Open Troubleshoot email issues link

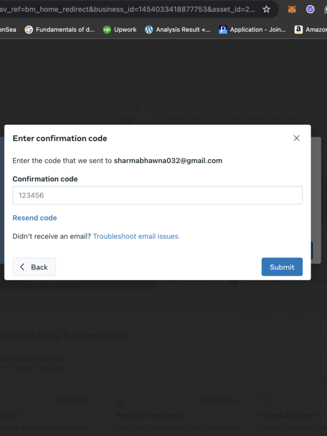click(x=136, y=236)
